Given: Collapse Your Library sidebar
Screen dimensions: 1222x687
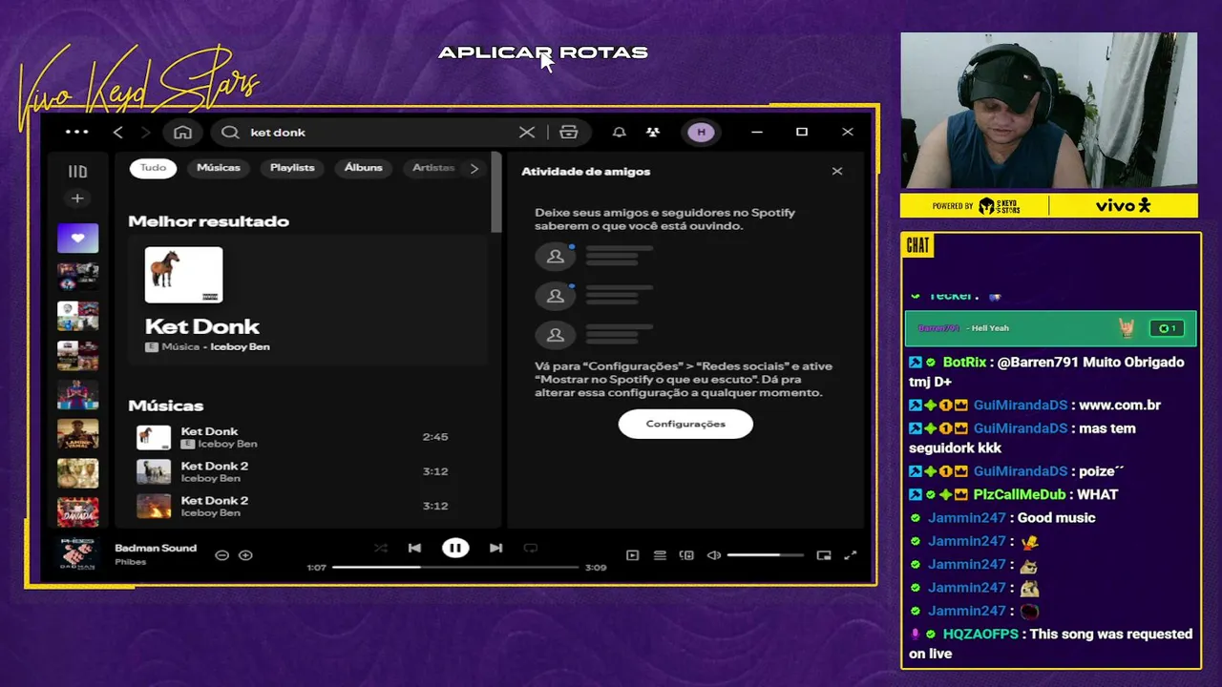Looking at the screenshot, I should 77,172.
